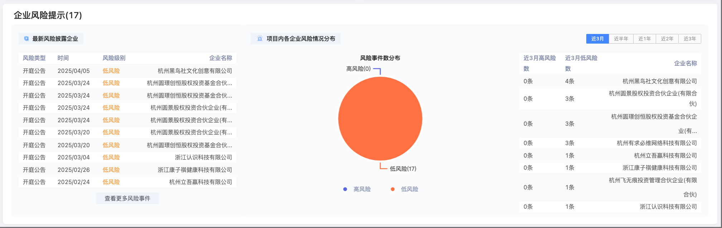Screen dimensions: 722x228
Task: Click the alarm icon beside 项目内各企业风险情况分布
Action: point(260,39)
